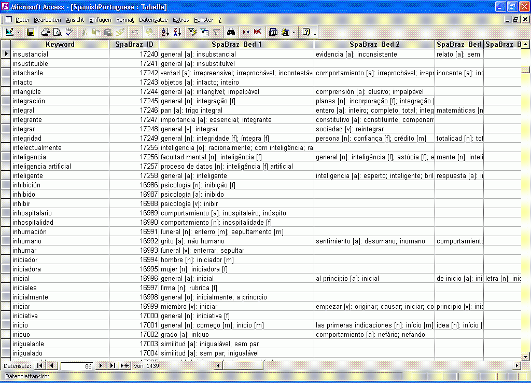Open the Einfügen menu
531x383 pixels.
point(100,20)
